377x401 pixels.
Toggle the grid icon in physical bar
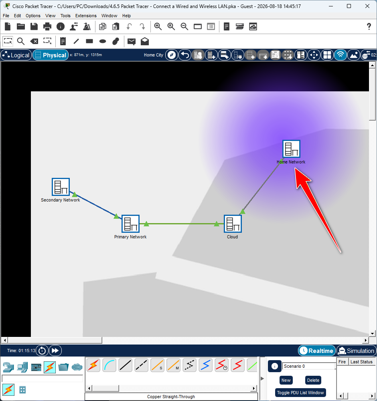pyautogui.click(x=327, y=55)
